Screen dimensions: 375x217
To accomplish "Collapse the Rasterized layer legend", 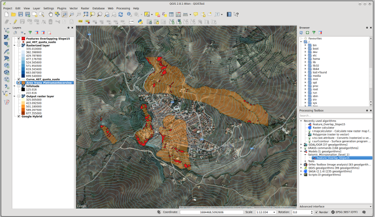I will 15,45.
